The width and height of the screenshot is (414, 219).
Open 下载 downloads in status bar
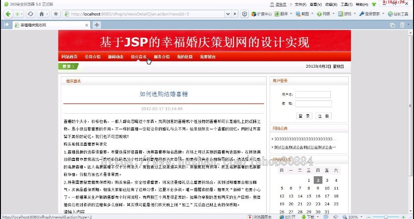(308, 217)
